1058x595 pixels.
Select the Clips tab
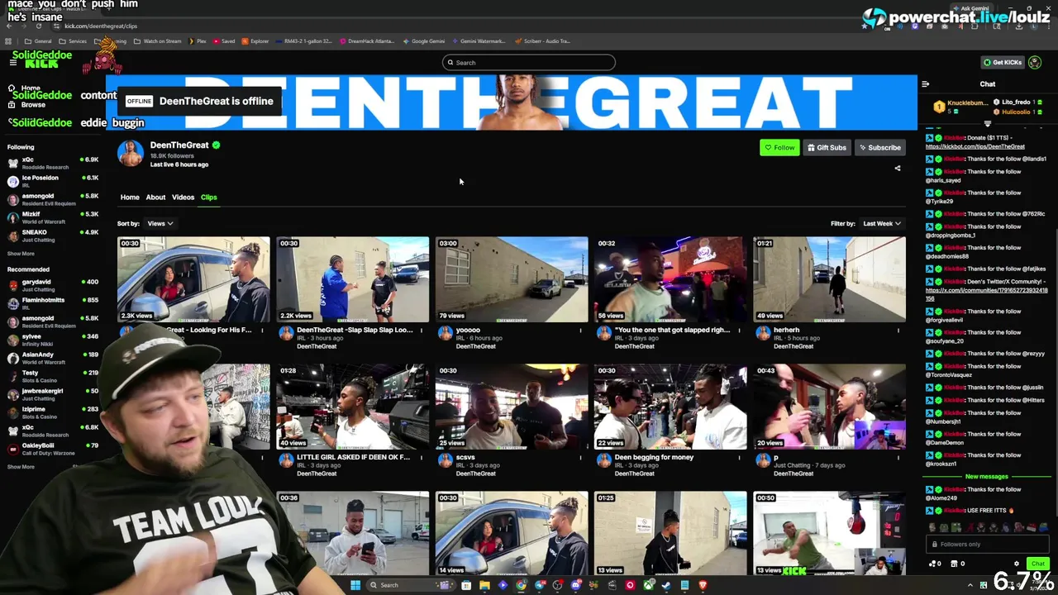[208, 198]
